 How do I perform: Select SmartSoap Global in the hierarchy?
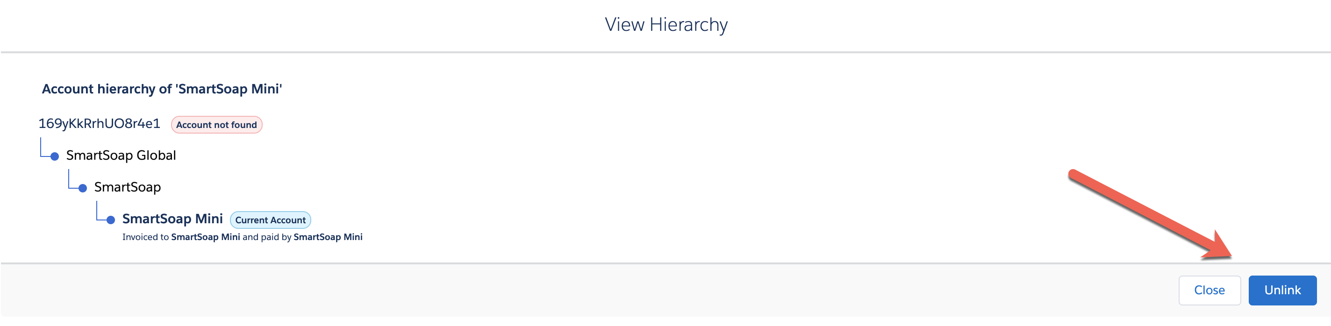121,156
